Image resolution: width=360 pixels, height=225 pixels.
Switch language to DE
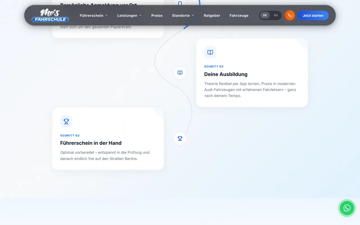pyautogui.click(x=265, y=15)
